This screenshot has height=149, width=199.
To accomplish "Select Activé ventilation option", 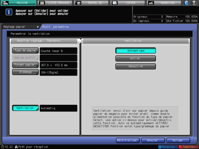I will (x=135, y=58).
